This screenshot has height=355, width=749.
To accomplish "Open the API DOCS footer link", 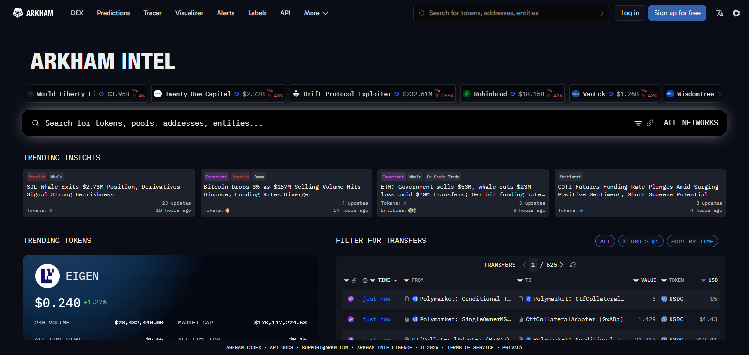I will (x=281, y=348).
